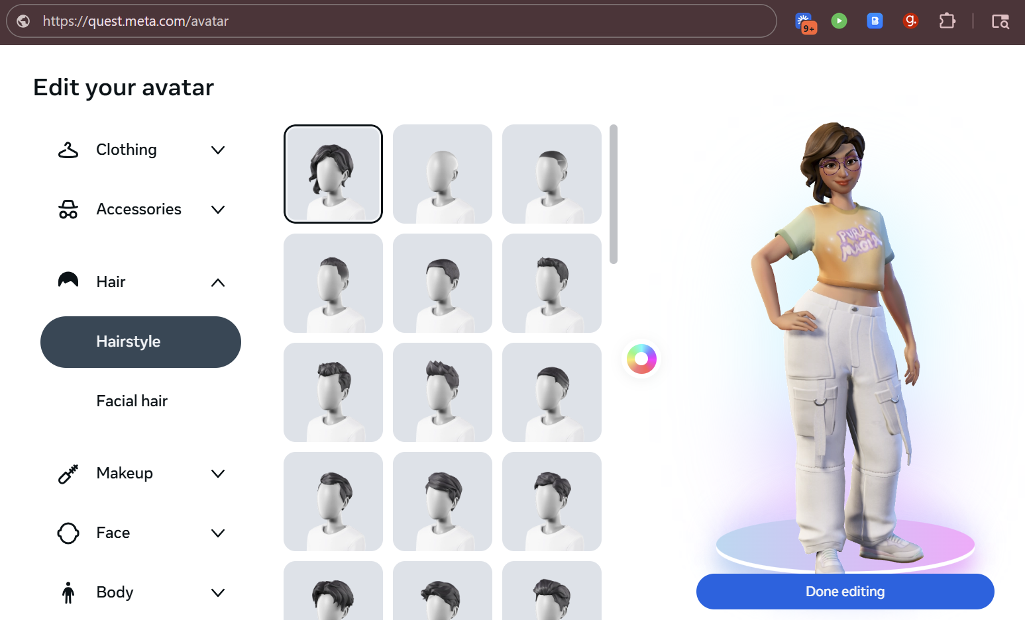Viewport: 1025px width, 620px height.
Task: Collapse the Hair section chevron
Action: tap(217, 283)
